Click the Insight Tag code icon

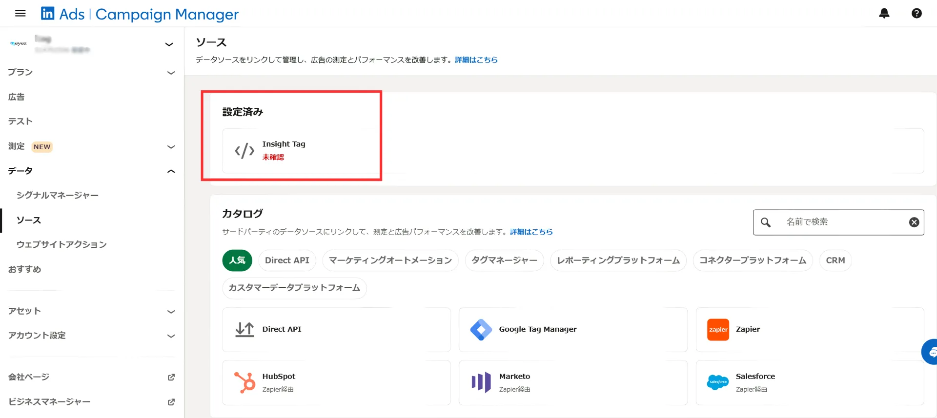coord(244,151)
